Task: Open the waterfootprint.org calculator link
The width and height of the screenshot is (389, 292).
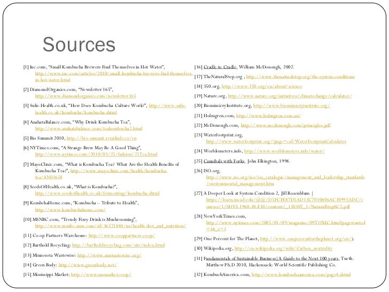Action: pyautogui.click(x=276, y=142)
